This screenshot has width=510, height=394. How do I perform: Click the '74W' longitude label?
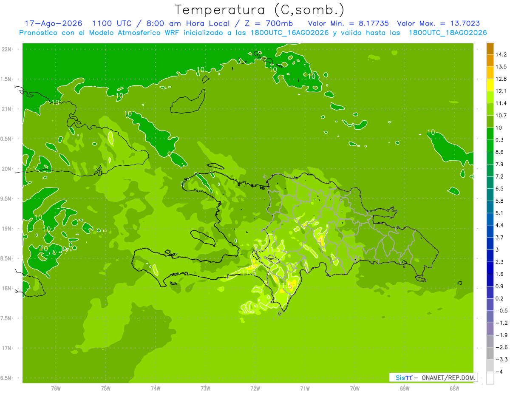[156, 388]
